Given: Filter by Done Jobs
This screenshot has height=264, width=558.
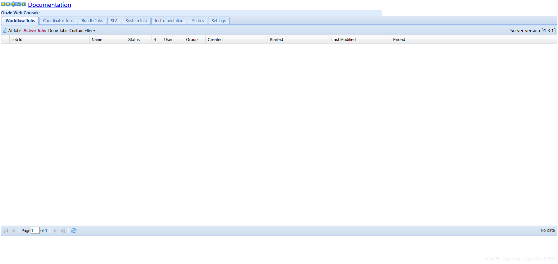Looking at the screenshot, I should click(x=58, y=31).
